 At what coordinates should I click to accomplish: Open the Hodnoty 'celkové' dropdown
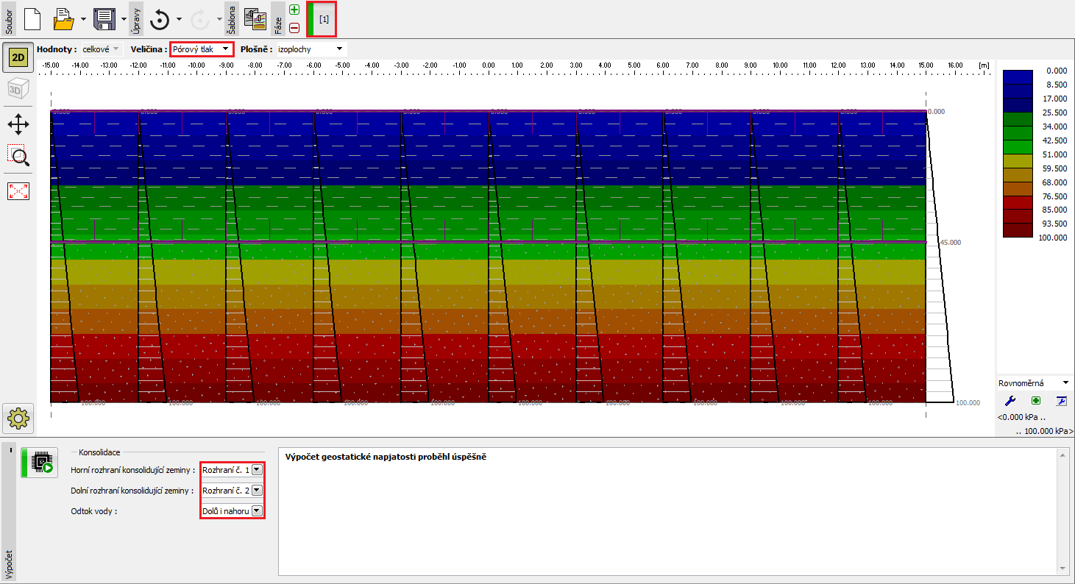pyautogui.click(x=101, y=49)
